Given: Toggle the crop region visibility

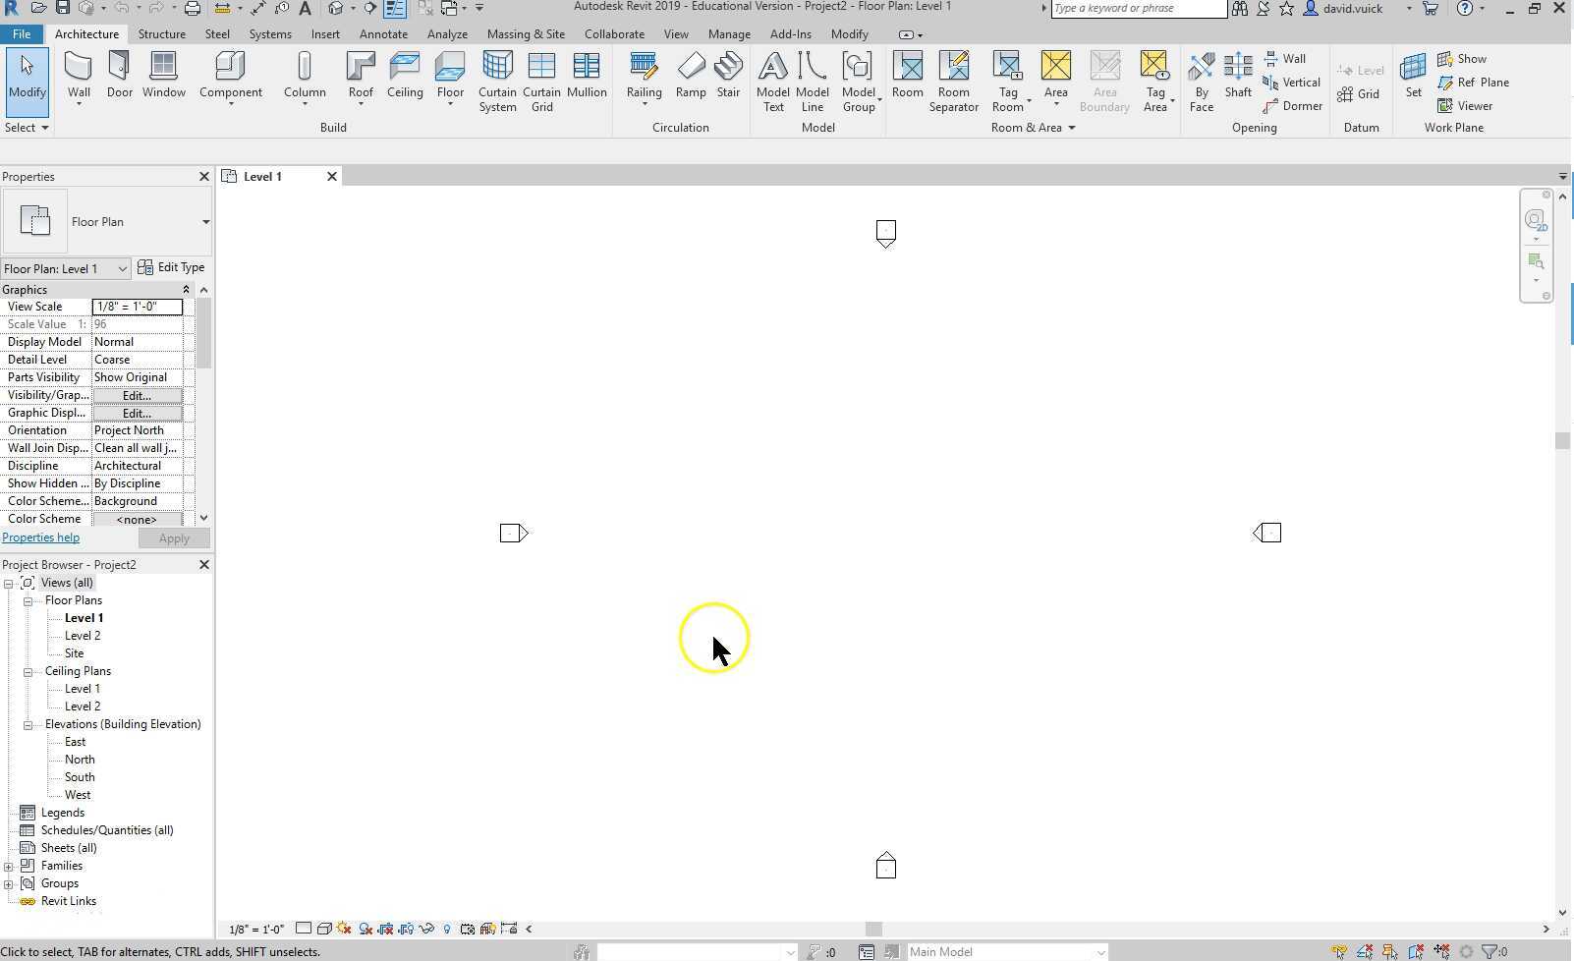Looking at the screenshot, I should [407, 929].
